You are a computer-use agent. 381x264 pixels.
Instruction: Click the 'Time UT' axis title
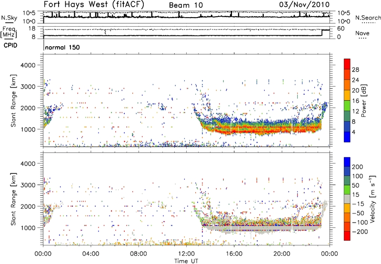(x=186, y=261)
